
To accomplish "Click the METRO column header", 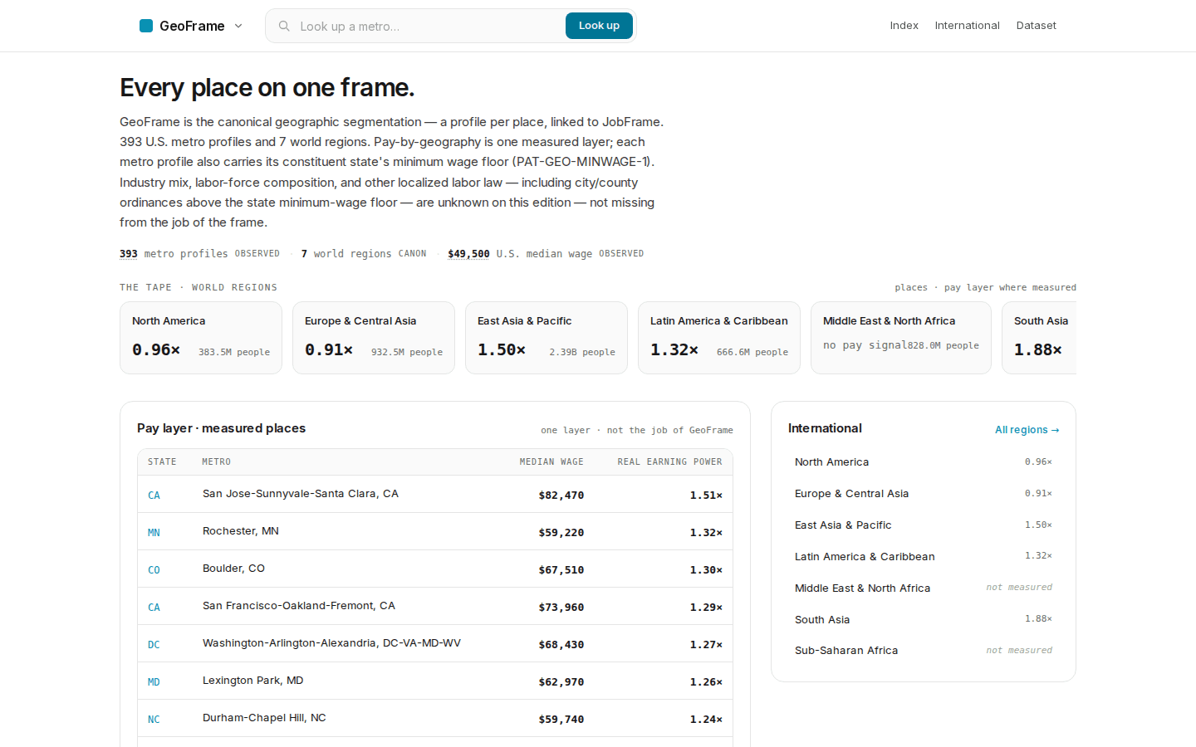I will (217, 462).
